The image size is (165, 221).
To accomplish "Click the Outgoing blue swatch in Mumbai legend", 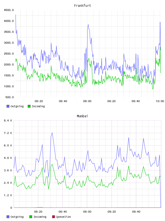I will (x=8, y=217).
